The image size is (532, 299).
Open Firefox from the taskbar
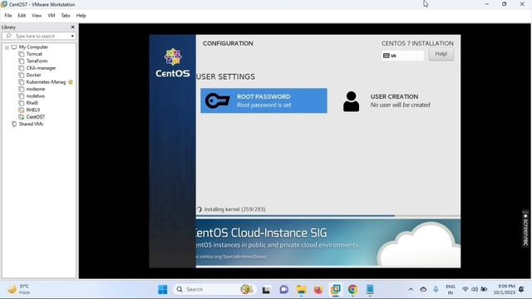pos(318,290)
